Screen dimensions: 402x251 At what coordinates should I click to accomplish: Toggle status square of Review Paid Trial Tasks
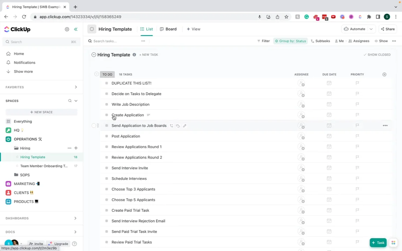click(x=107, y=242)
